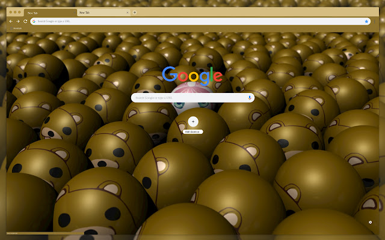This screenshot has width=385, height=240.
Task: Start voice search with microphone icon
Action: [x=250, y=98]
